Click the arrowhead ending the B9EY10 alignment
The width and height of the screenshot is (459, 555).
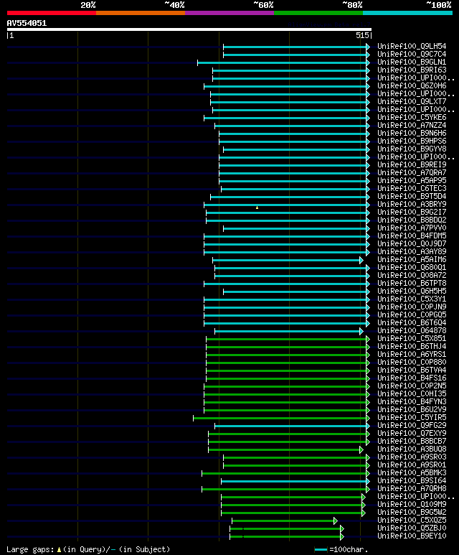pyautogui.click(x=342, y=536)
